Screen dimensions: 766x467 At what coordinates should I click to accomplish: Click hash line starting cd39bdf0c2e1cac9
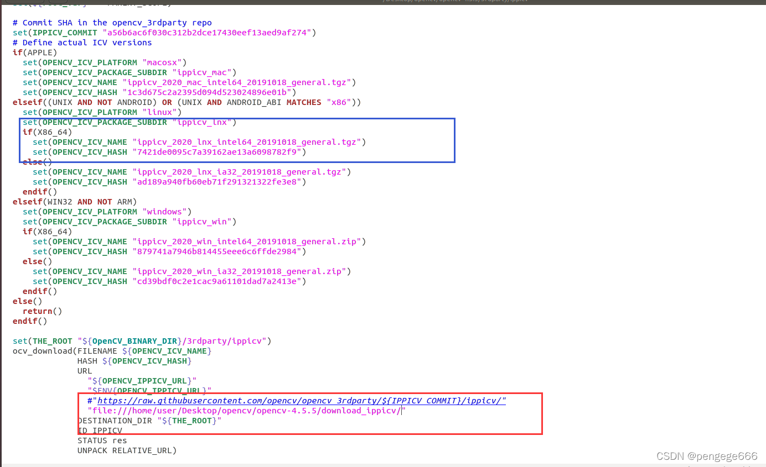coord(169,281)
